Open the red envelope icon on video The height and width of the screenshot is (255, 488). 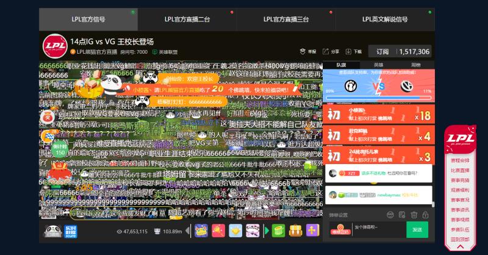coord(48,118)
